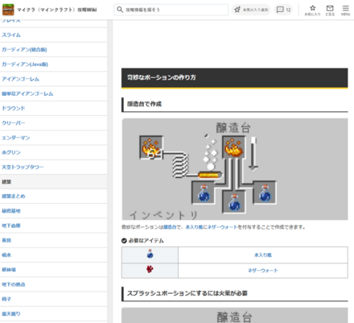Open 建築まとめ sidebar link

point(14,197)
